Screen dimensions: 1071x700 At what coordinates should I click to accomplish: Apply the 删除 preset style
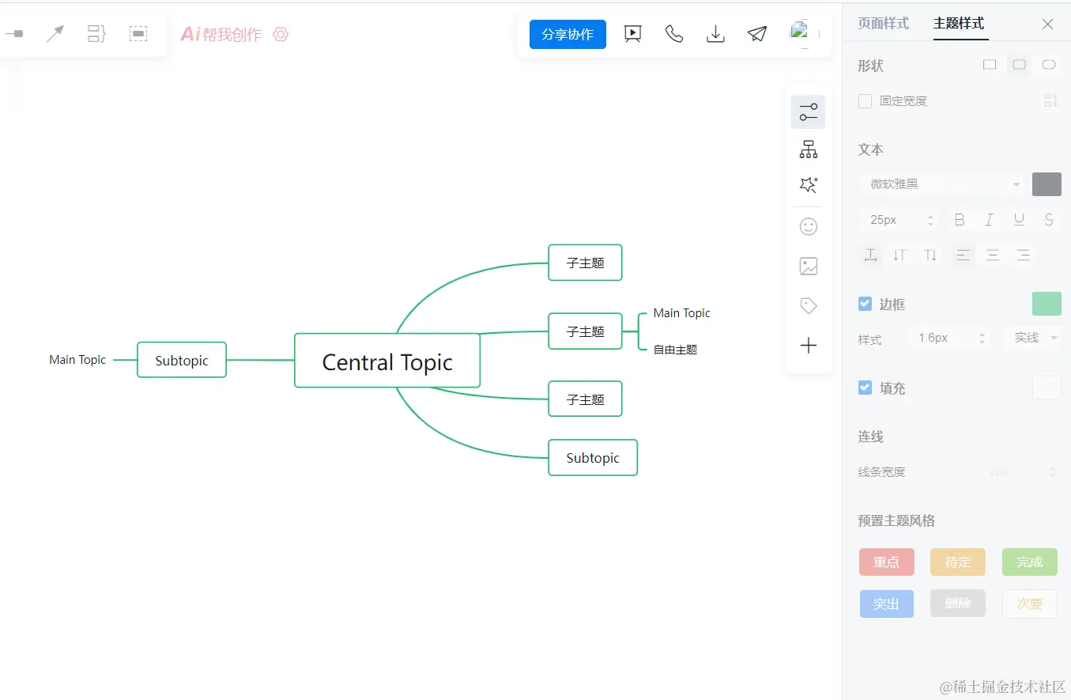[x=958, y=604]
